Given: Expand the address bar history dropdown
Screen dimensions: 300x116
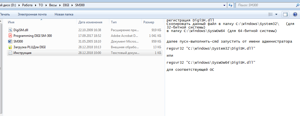Looking at the screenshot, I should [x=225, y=5].
